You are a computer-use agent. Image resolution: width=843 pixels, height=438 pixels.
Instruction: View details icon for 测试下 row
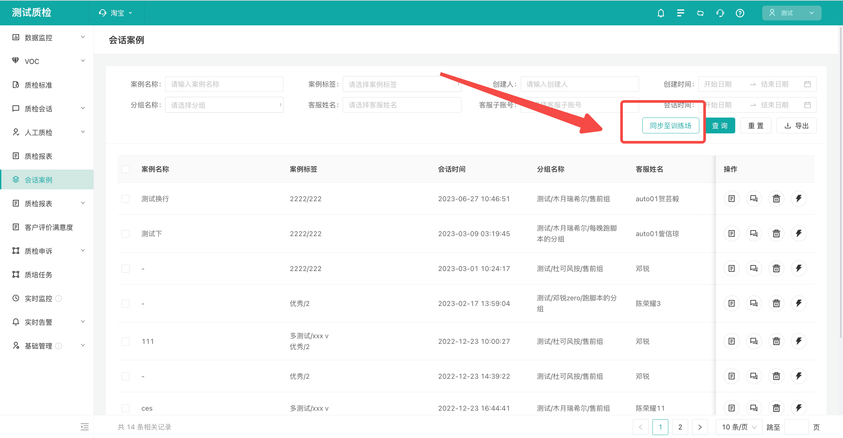732,233
